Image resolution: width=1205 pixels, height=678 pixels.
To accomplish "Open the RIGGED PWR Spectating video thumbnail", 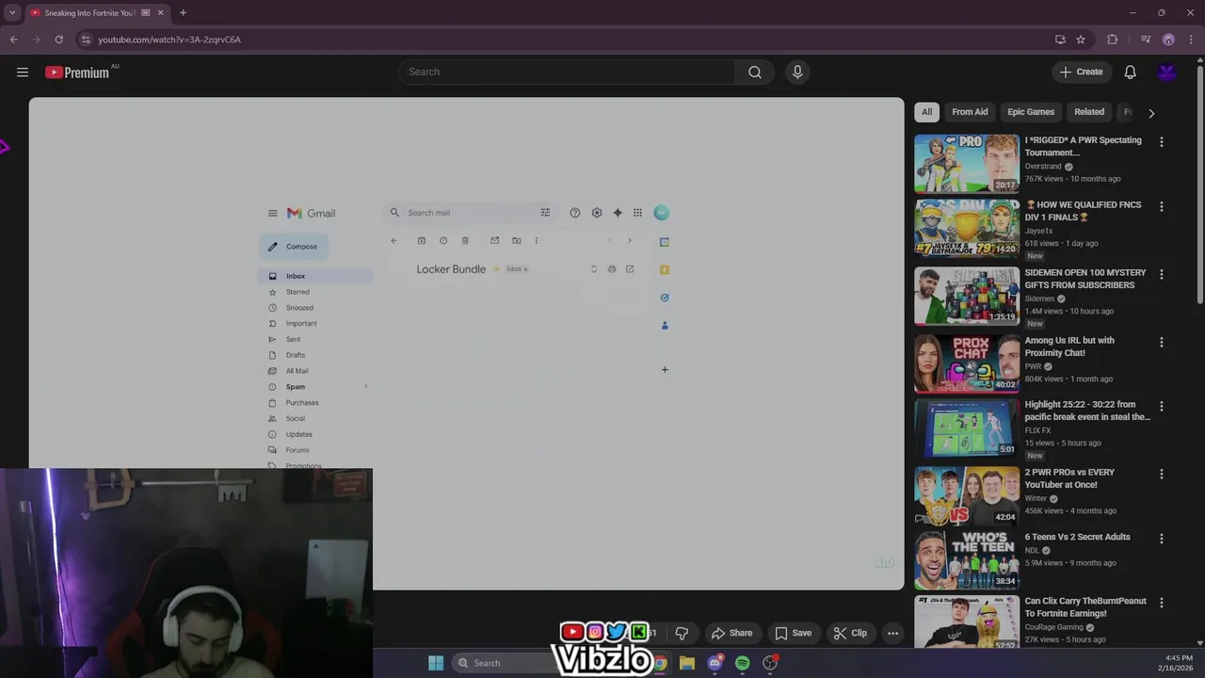I will pyautogui.click(x=967, y=163).
